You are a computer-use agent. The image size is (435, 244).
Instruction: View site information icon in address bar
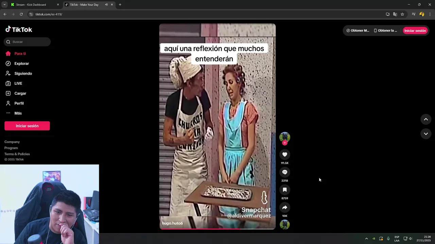pyautogui.click(x=31, y=14)
